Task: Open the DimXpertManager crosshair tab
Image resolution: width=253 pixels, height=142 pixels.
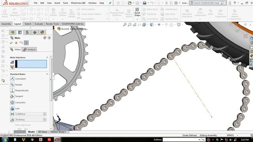Action: point(35,32)
